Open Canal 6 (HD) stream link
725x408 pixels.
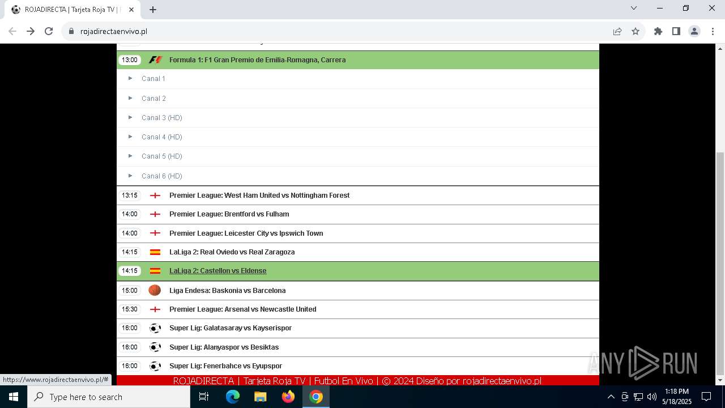[x=162, y=176]
